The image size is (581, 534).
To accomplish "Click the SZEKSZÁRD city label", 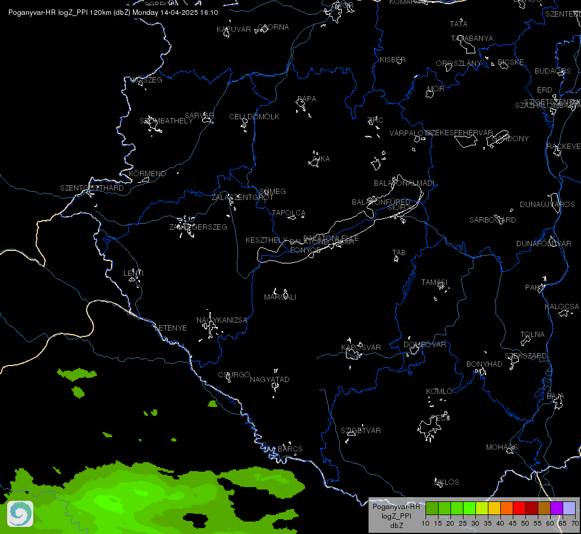I will pos(525,356).
